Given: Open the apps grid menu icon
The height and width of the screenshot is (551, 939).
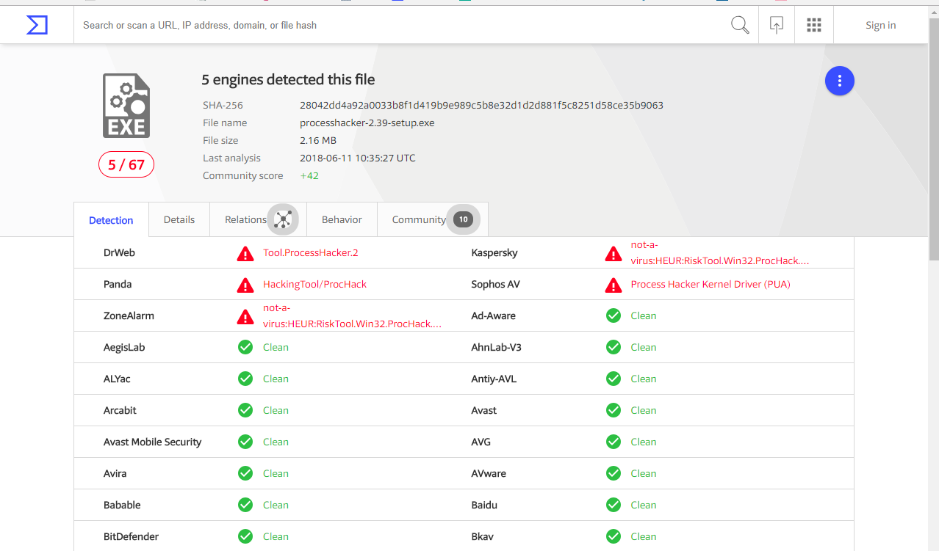Looking at the screenshot, I should (814, 25).
